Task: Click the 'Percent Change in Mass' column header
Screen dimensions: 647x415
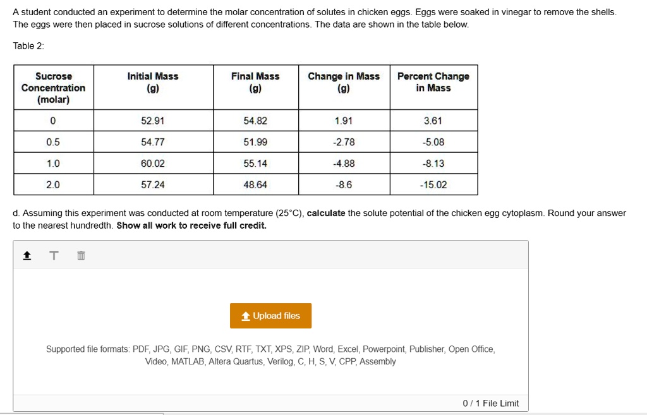Action: (433, 81)
